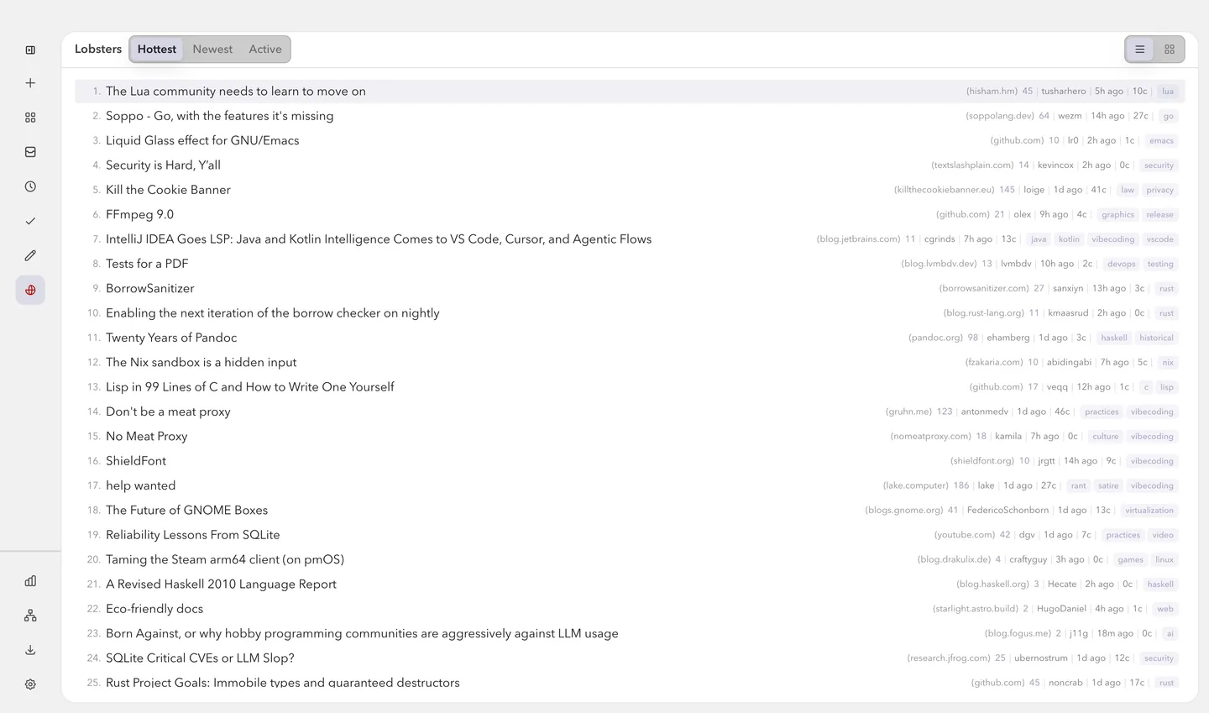The width and height of the screenshot is (1209, 713).
Task: Select the Hottest tab
Action: point(157,50)
